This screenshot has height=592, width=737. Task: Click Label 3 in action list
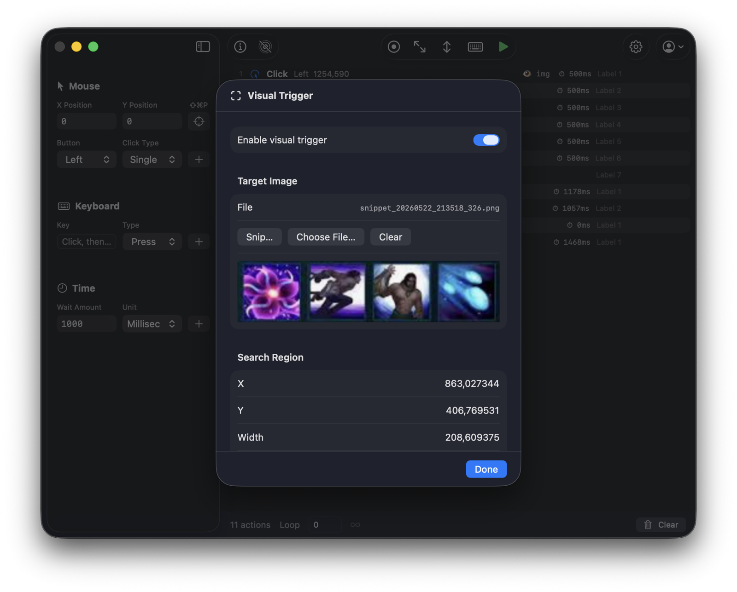(x=608, y=108)
